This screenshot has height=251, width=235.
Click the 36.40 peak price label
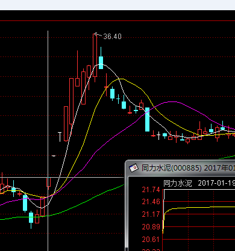click(112, 37)
